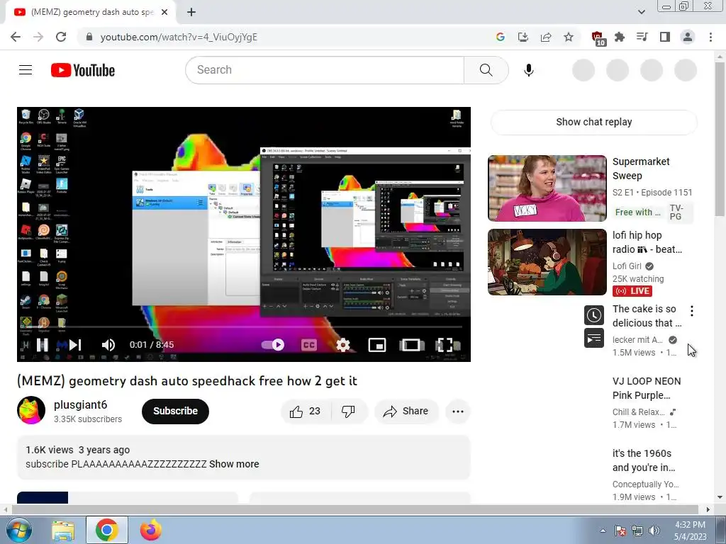The image size is (726, 544).
Task: Open Action Center flag tray icon
Action: [620, 531]
